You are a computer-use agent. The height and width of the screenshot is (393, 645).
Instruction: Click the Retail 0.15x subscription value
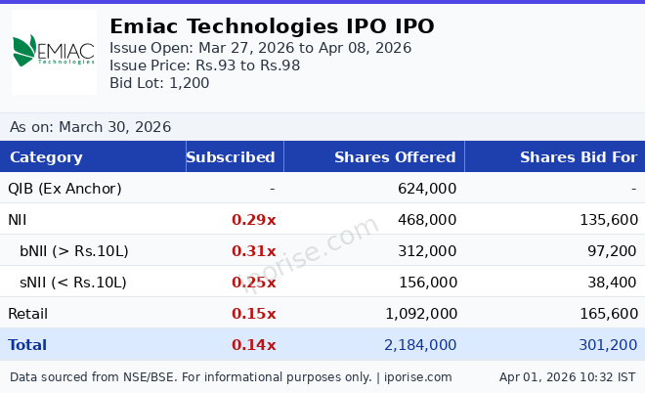pyautogui.click(x=253, y=314)
